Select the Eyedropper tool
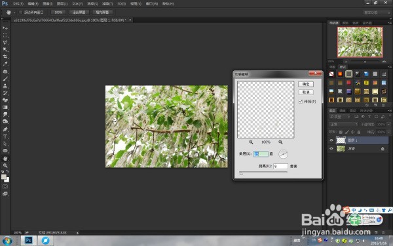393x246 pixels. pos(5,64)
